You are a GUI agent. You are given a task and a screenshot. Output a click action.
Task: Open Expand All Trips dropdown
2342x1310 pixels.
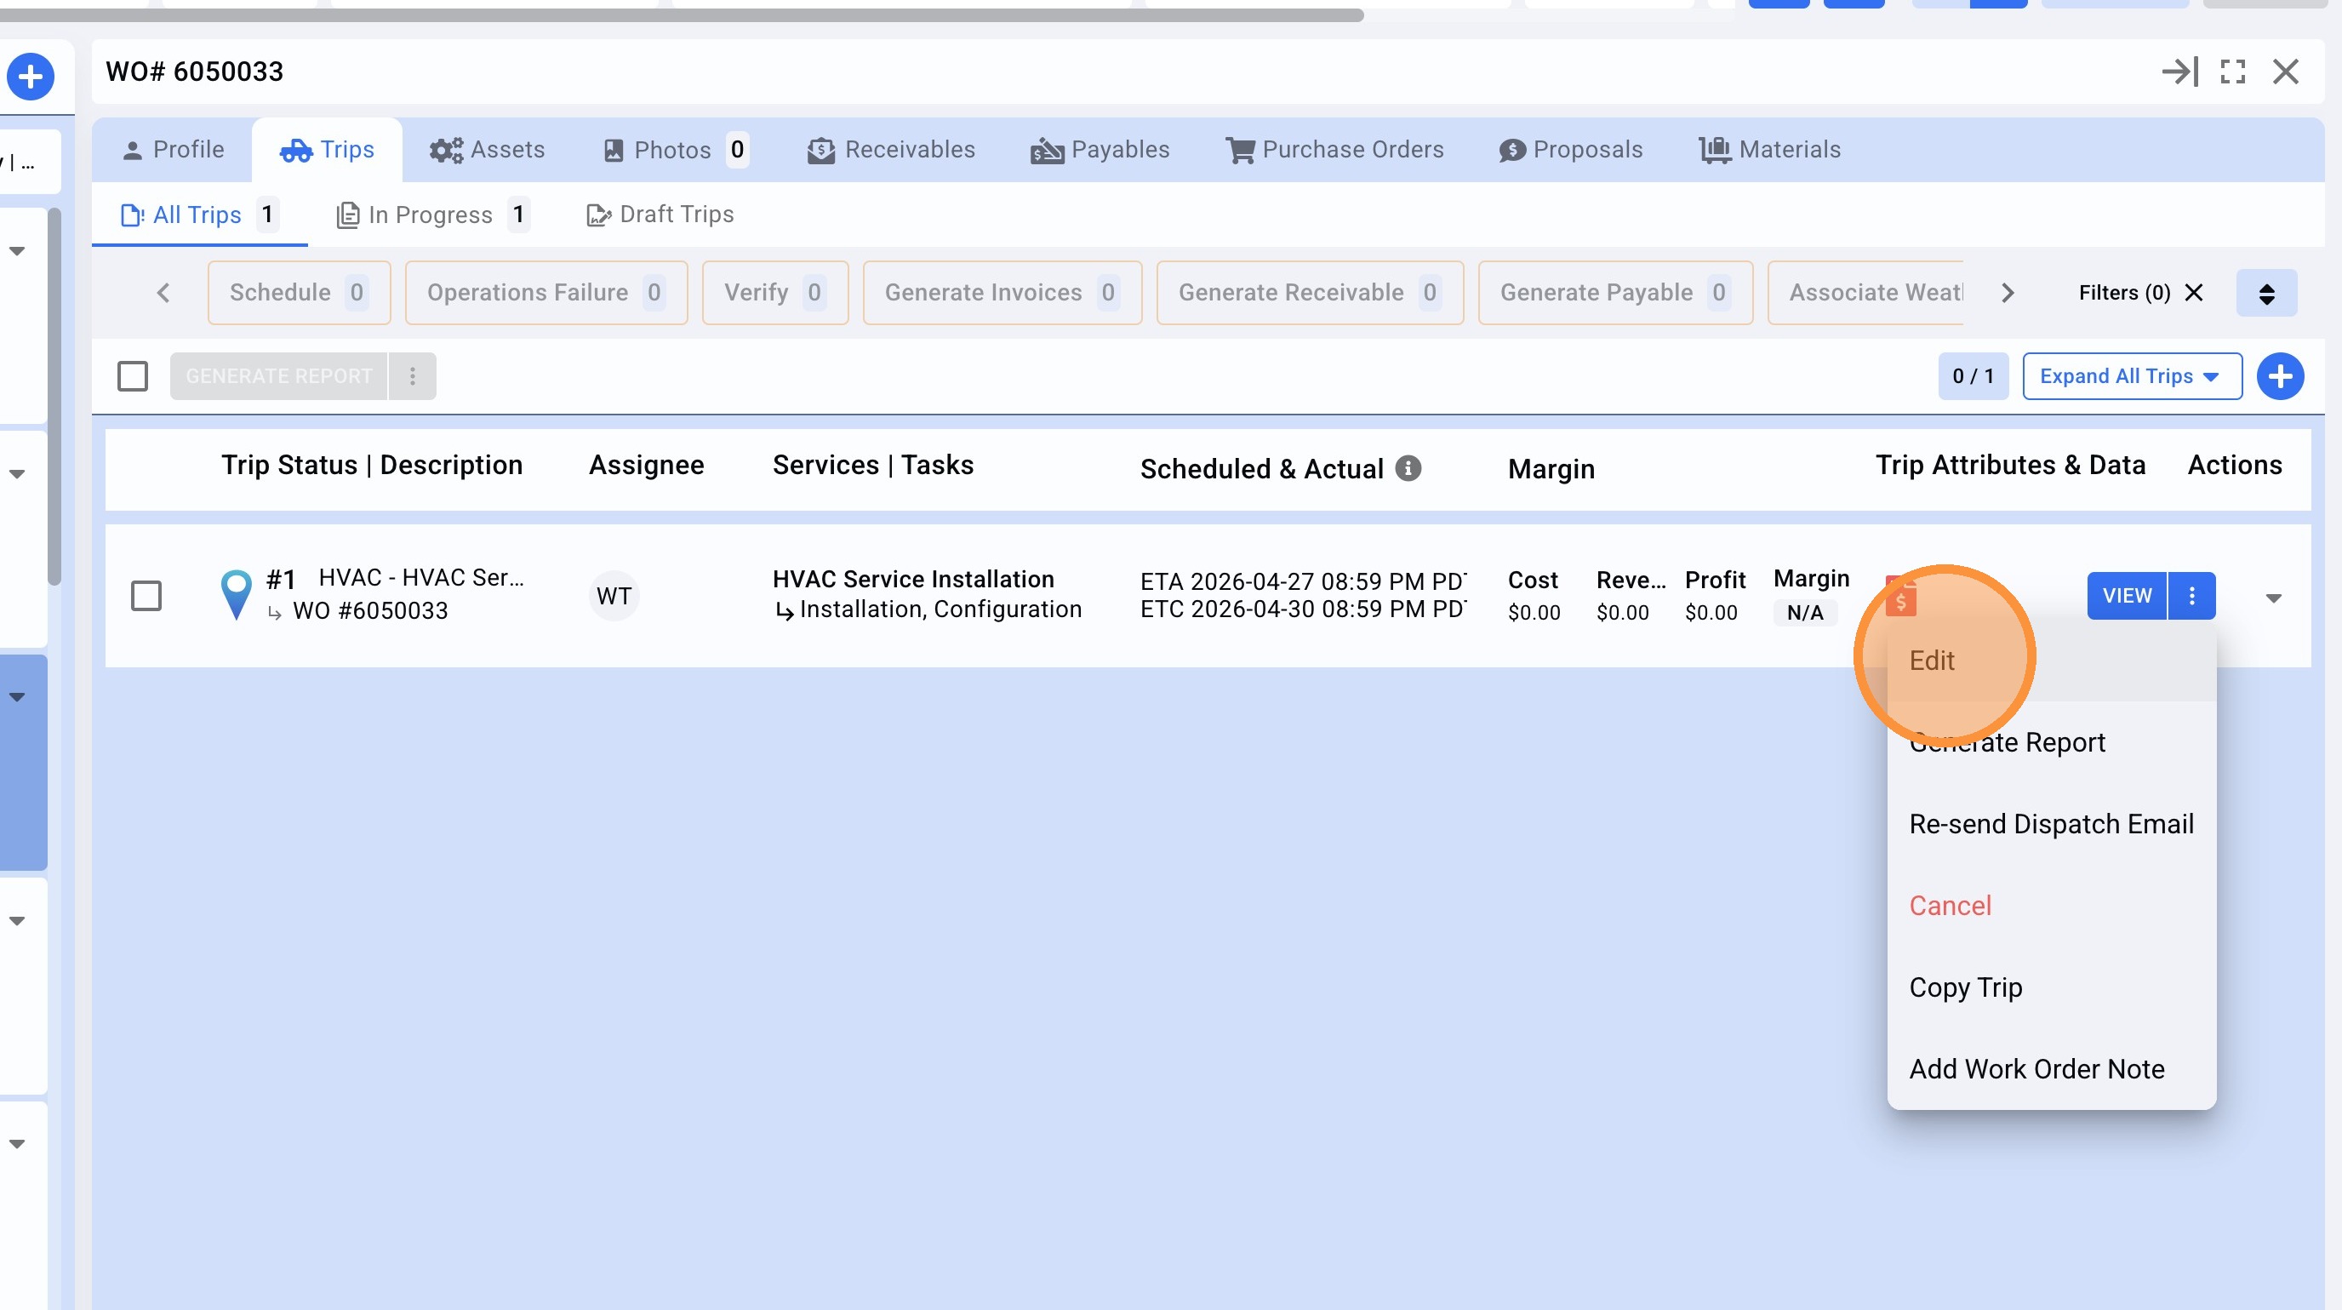(x=2131, y=376)
